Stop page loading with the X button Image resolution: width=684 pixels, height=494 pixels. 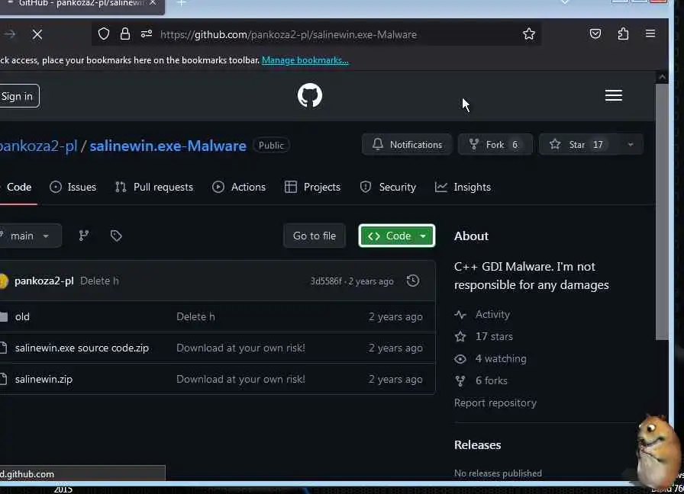(37, 34)
